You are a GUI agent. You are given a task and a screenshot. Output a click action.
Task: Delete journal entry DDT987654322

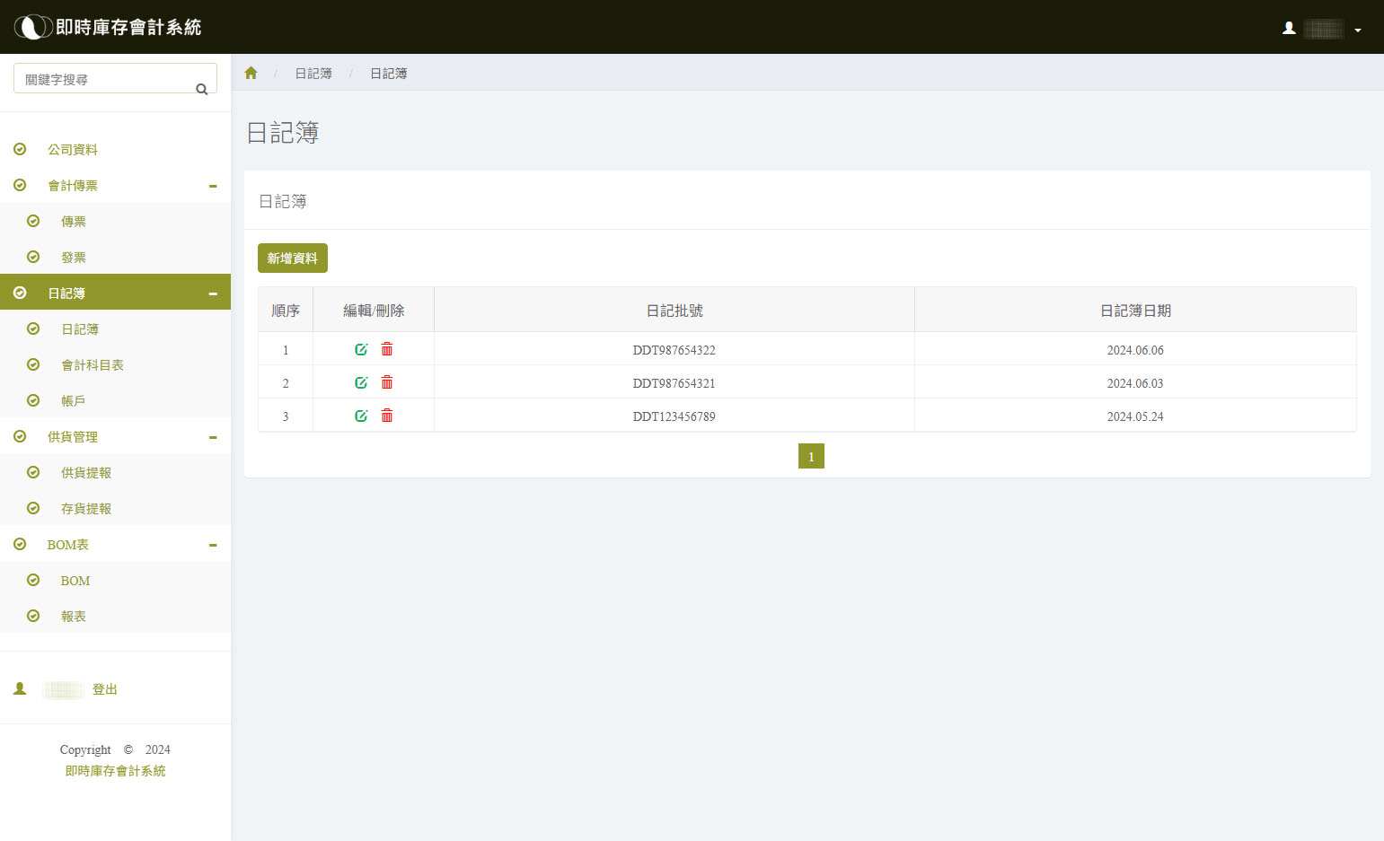point(387,349)
